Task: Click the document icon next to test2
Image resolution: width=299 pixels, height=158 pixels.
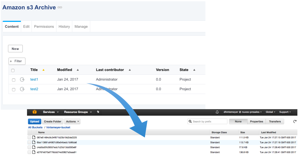Action: click(22, 89)
